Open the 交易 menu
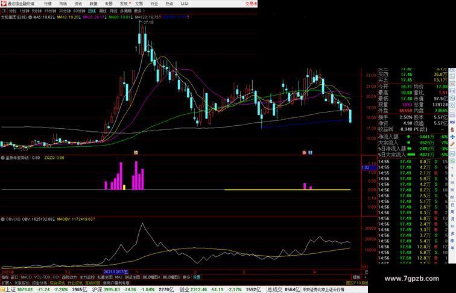 (139, 4)
